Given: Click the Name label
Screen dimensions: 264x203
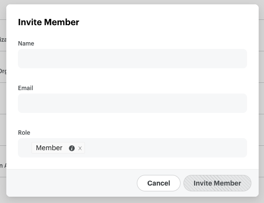Looking at the screenshot, I should pos(26,44).
